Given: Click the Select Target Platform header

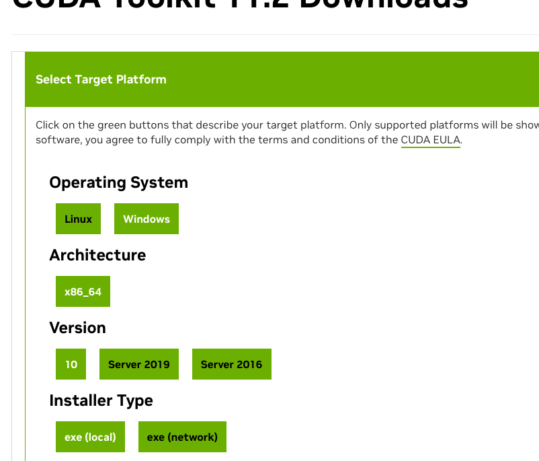Looking at the screenshot, I should click(x=101, y=79).
